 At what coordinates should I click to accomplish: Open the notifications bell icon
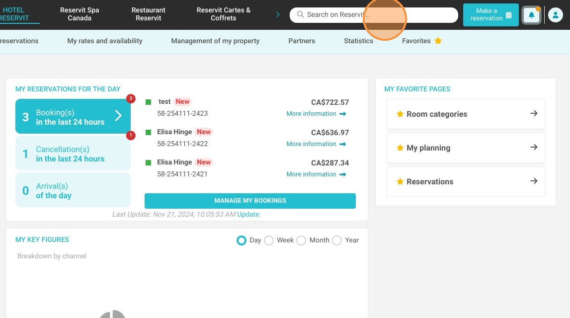(531, 15)
